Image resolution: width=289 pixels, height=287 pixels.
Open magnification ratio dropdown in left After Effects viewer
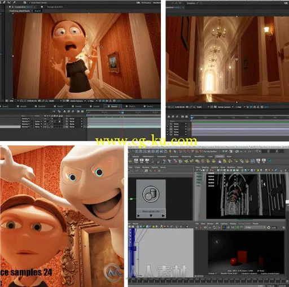point(14,101)
